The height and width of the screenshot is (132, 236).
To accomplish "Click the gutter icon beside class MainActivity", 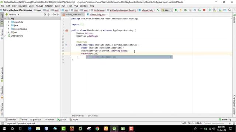I will pos(67,30).
